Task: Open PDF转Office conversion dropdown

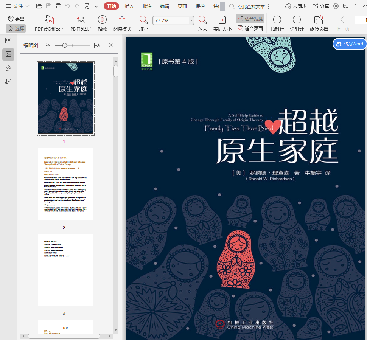Action: (49, 23)
